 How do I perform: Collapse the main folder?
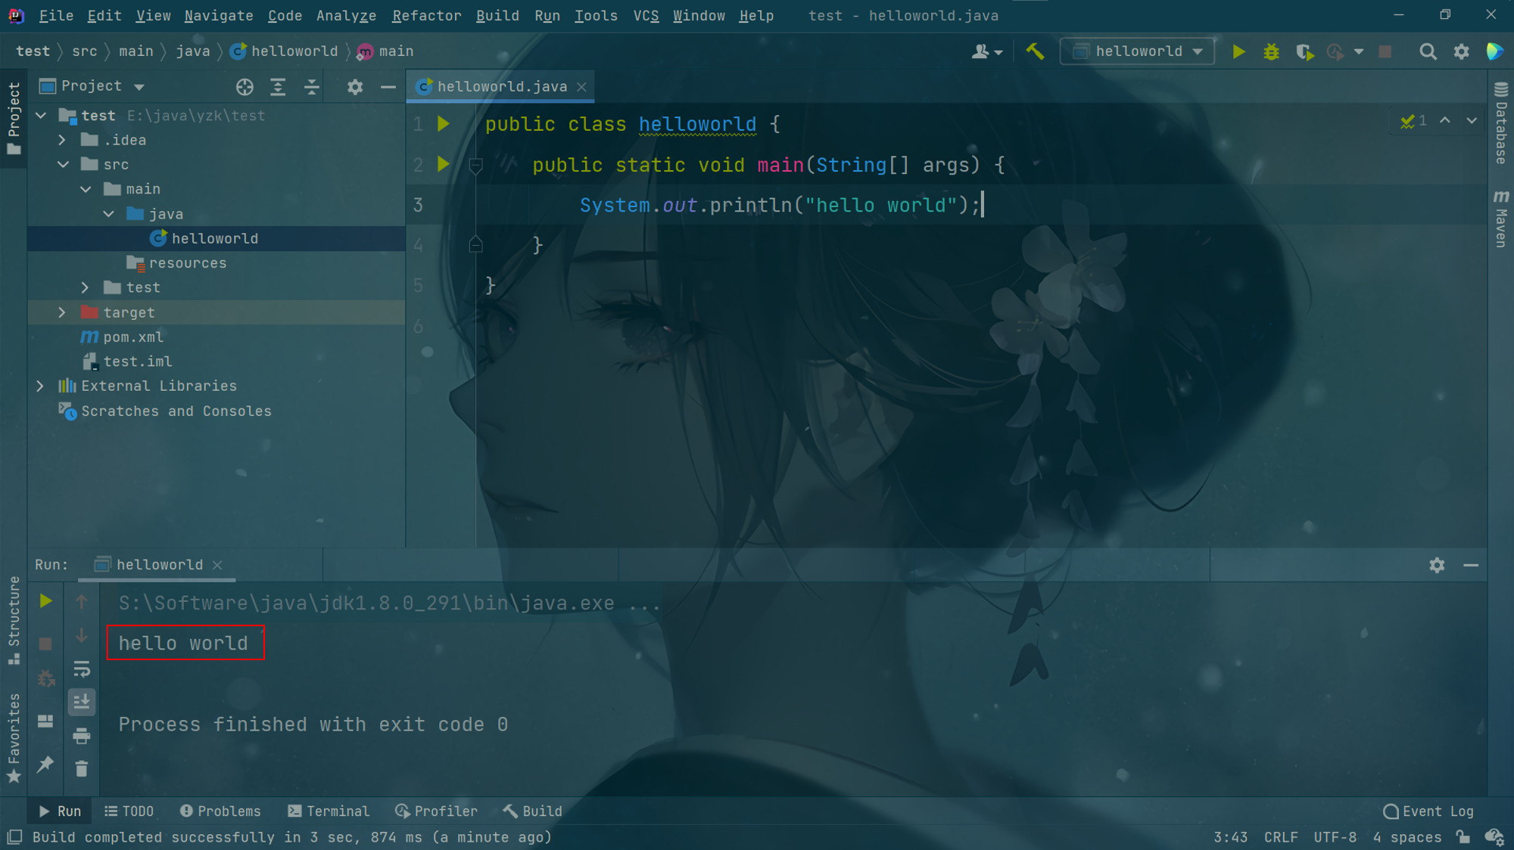point(86,189)
